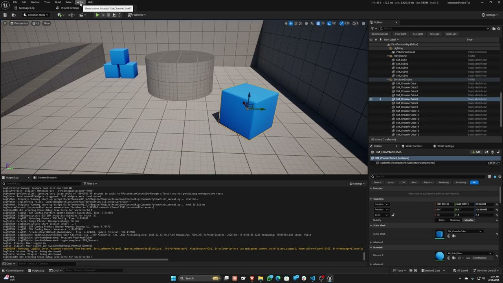This screenshot has width=503, height=283.
Task: Open the Selection Mode dropdown
Action: point(36,15)
